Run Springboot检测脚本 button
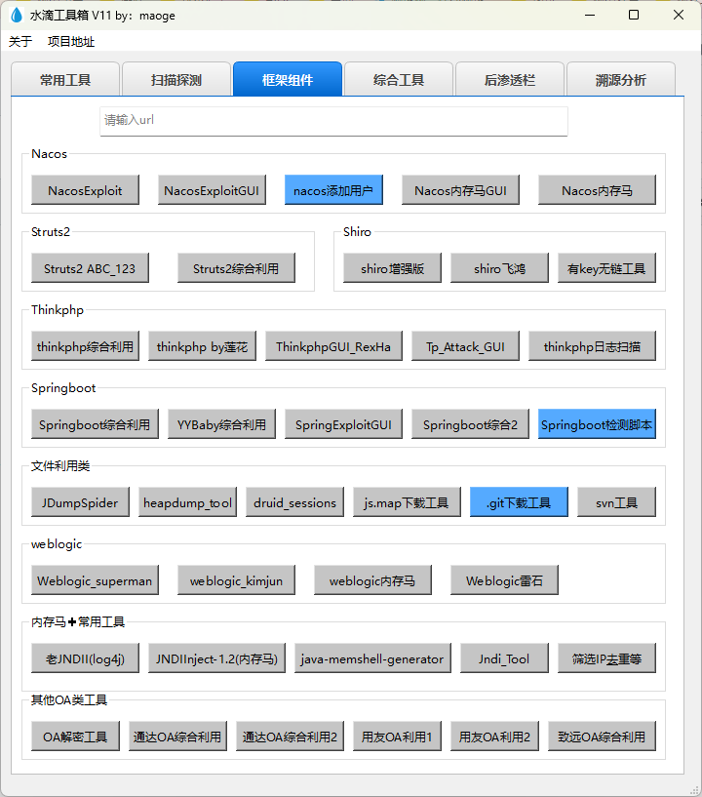Image resolution: width=702 pixels, height=797 pixels. (598, 424)
